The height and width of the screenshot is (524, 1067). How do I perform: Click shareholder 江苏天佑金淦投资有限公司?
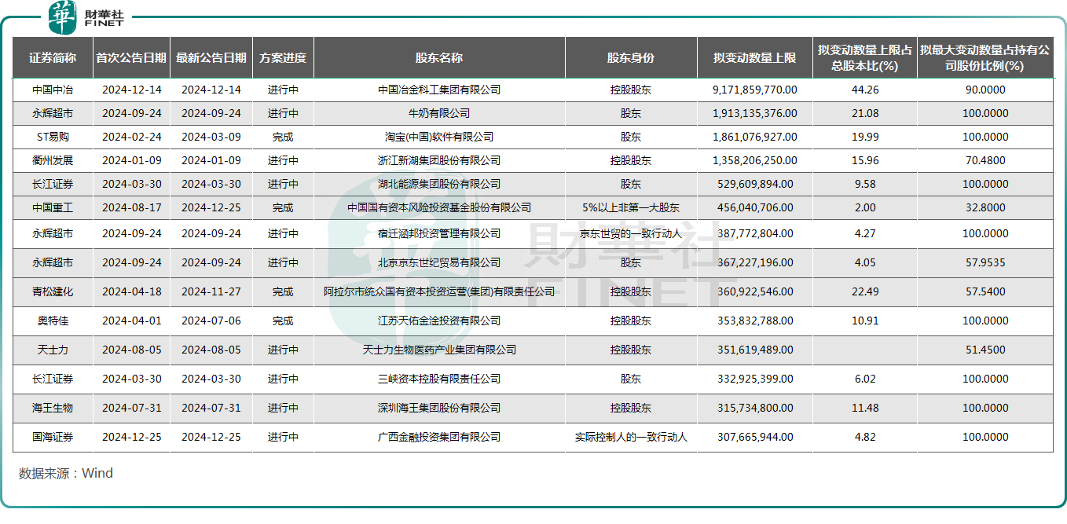click(x=438, y=321)
